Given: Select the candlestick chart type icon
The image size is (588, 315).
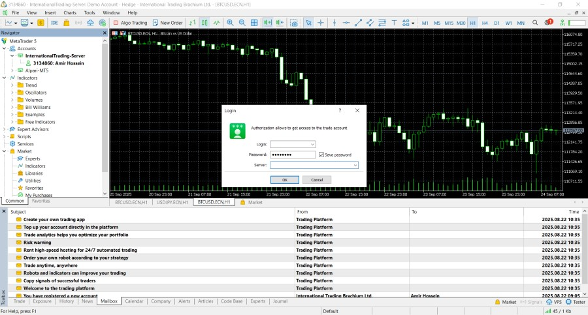Looking at the screenshot, I should [204, 23].
